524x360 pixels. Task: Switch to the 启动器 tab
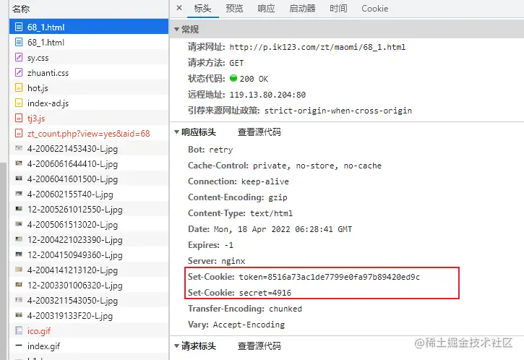(x=302, y=9)
